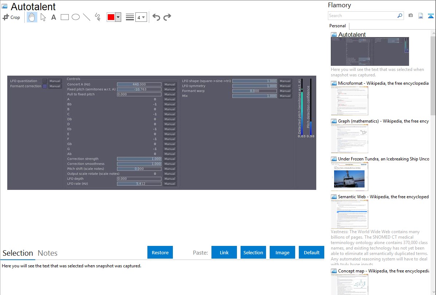Activate the hand pan tool
This screenshot has height=295, width=436.
(32, 17)
